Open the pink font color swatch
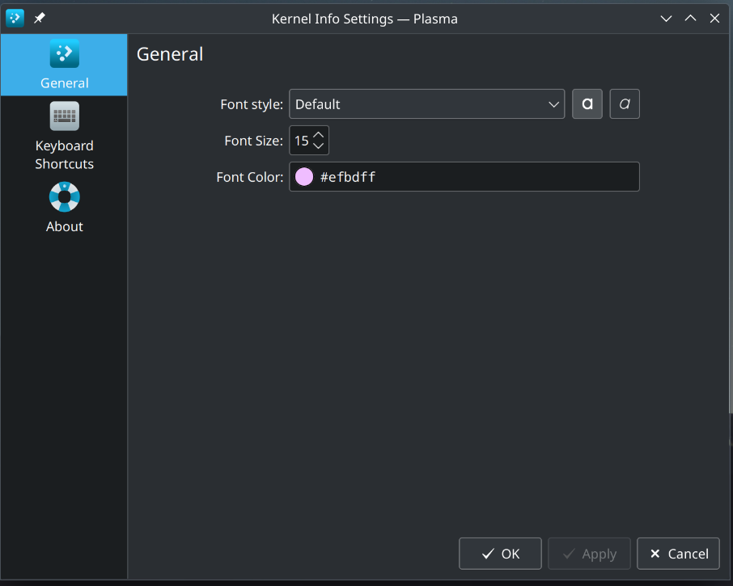Viewport: 733px width, 586px height. [304, 176]
